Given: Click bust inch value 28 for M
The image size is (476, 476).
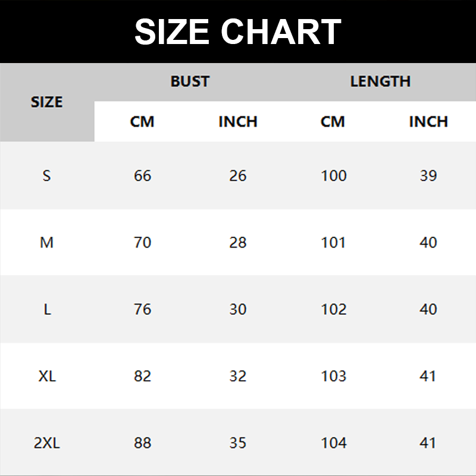Looking at the screenshot, I should [x=238, y=243].
